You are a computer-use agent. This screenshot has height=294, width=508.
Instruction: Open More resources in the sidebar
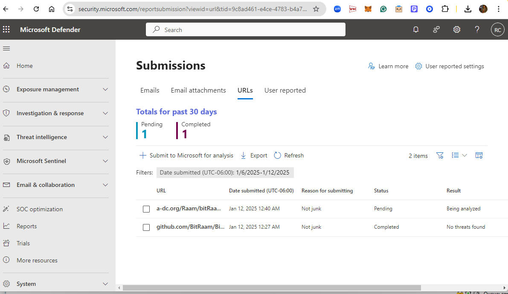click(x=37, y=260)
